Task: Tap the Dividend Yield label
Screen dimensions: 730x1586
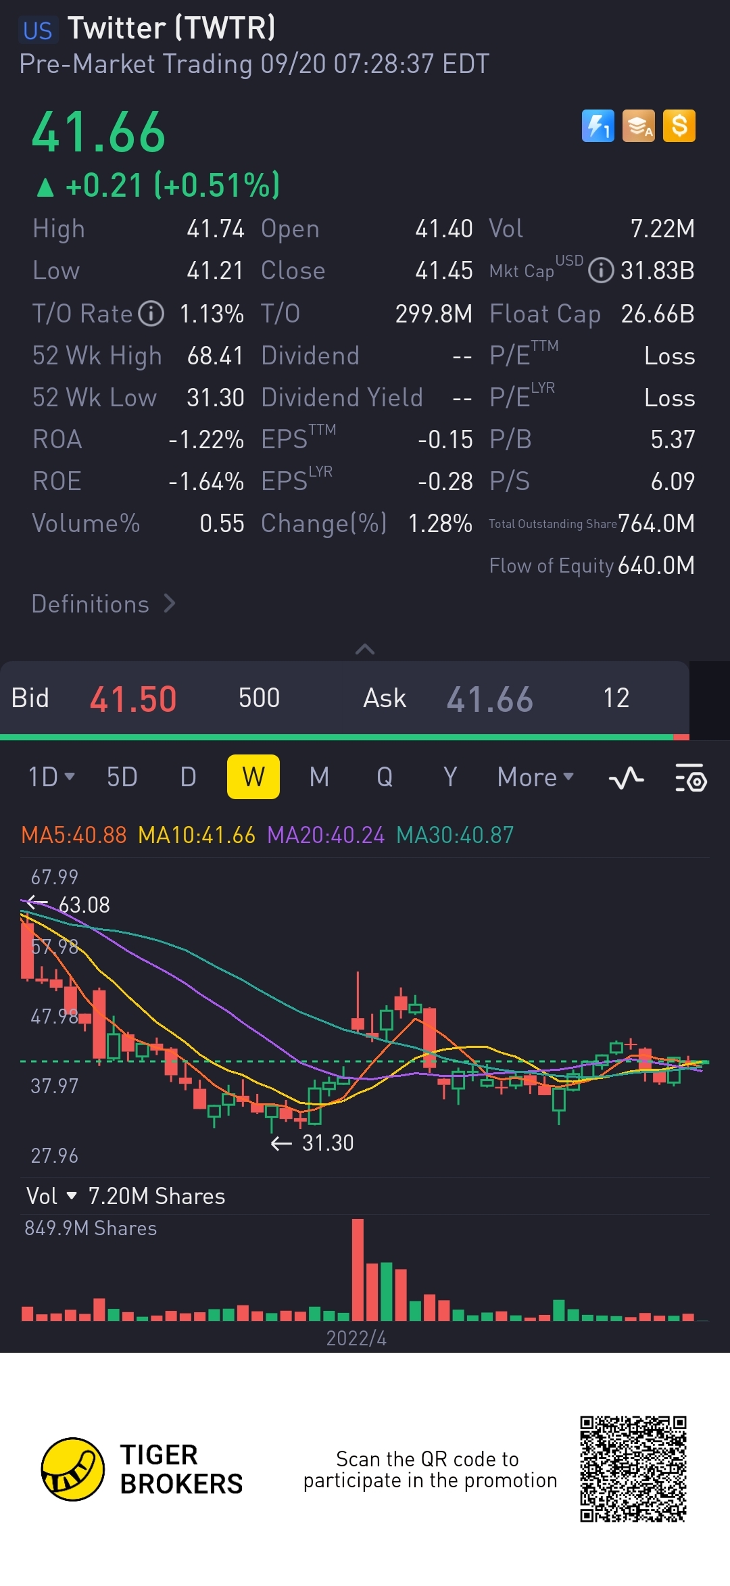Action: click(342, 398)
